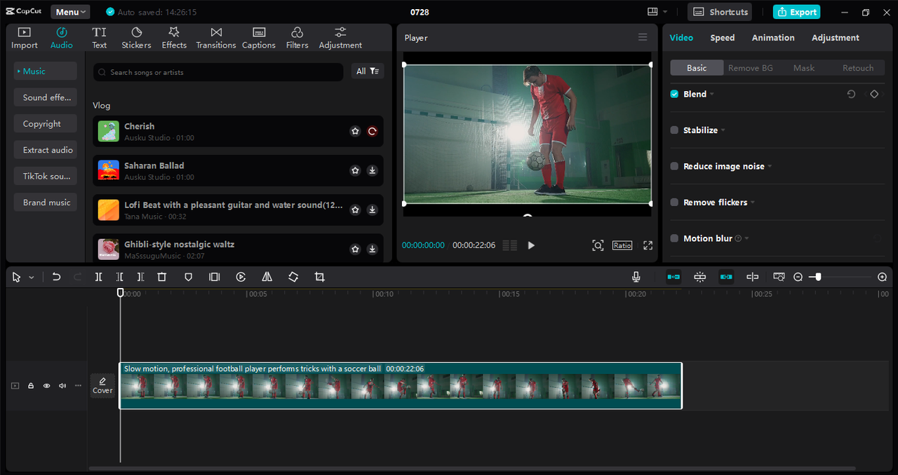
Task: Play the video preview
Action: click(531, 245)
